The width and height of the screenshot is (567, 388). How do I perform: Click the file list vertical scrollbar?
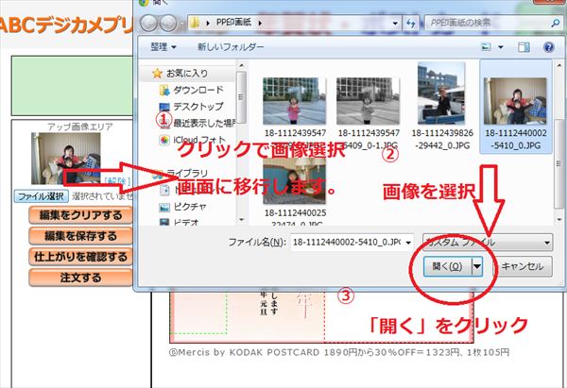click(559, 162)
